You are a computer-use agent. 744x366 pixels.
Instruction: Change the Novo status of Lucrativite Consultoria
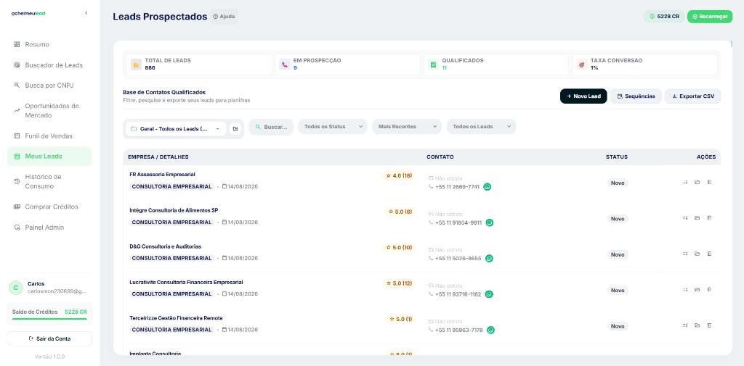[618, 290]
